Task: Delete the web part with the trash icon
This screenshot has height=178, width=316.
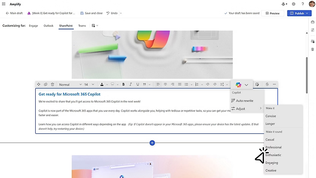Action: coord(52,84)
